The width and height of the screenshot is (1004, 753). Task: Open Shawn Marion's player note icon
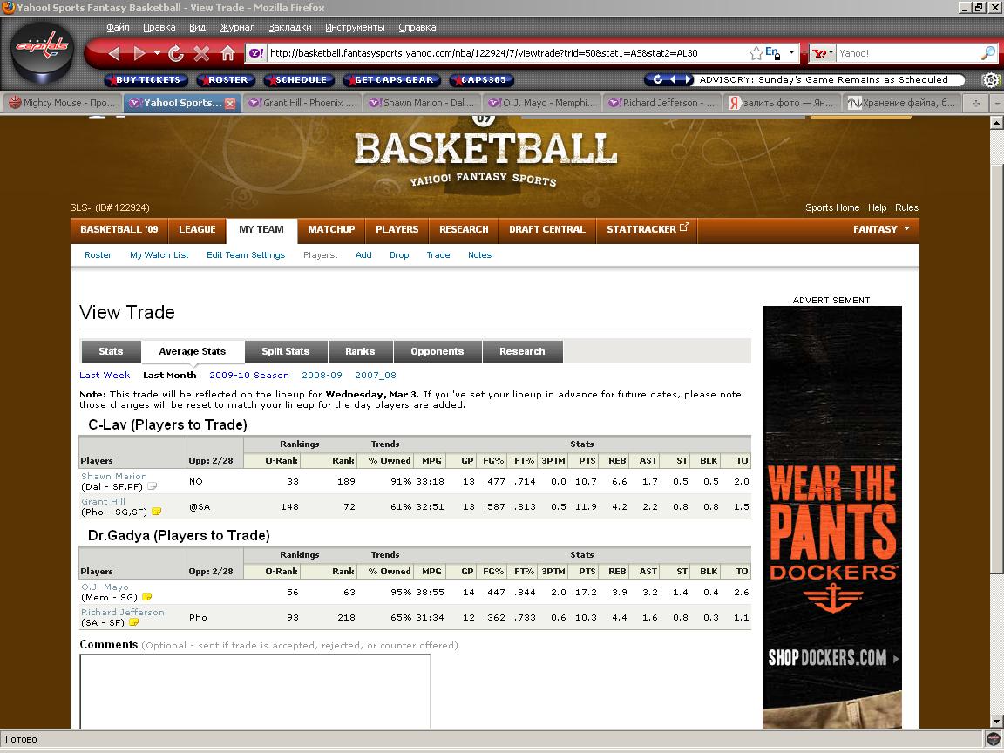152,486
